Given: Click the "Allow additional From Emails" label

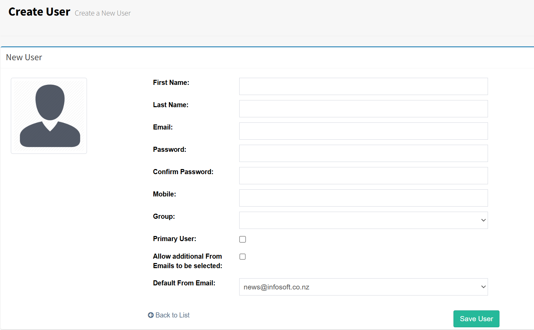Looking at the screenshot, I should click(x=187, y=261).
